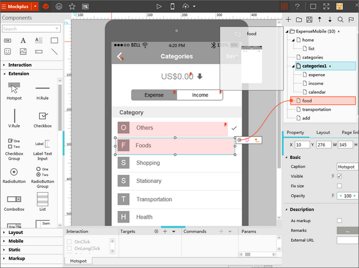Click the External URL field
Image resolution: width=359 pixels, height=268 pixels.
[347, 240]
